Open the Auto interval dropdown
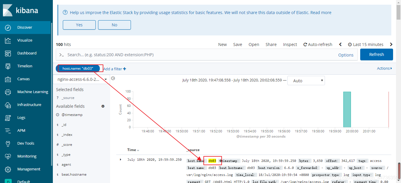The image size is (401, 183). point(306,81)
